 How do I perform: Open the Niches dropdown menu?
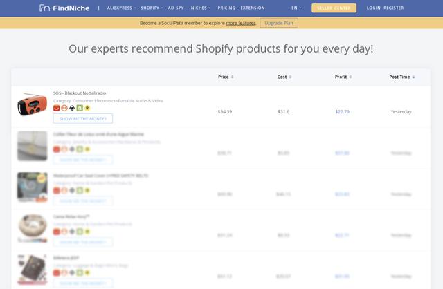click(201, 8)
